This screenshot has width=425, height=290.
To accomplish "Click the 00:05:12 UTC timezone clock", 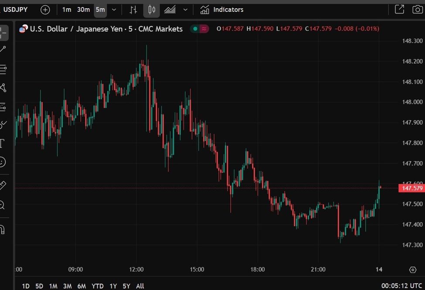I will 401,286.
